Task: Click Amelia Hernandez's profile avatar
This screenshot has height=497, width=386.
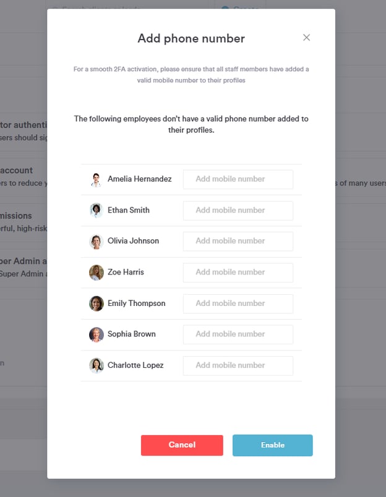Action: tap(96, 179)
